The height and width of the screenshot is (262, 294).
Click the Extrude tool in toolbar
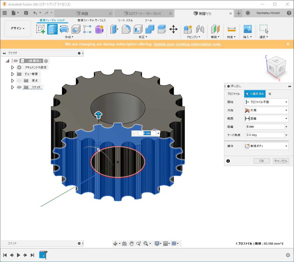tap(52, 29)
